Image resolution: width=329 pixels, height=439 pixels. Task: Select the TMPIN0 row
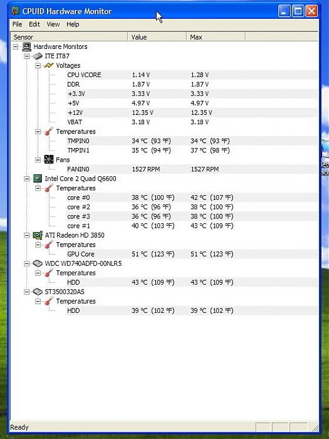click(192, 141)
